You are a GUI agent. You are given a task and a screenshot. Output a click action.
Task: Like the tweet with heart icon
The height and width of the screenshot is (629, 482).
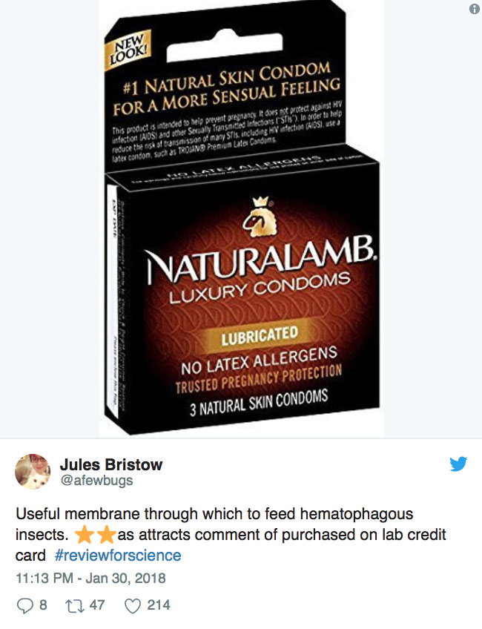point(133,606)
